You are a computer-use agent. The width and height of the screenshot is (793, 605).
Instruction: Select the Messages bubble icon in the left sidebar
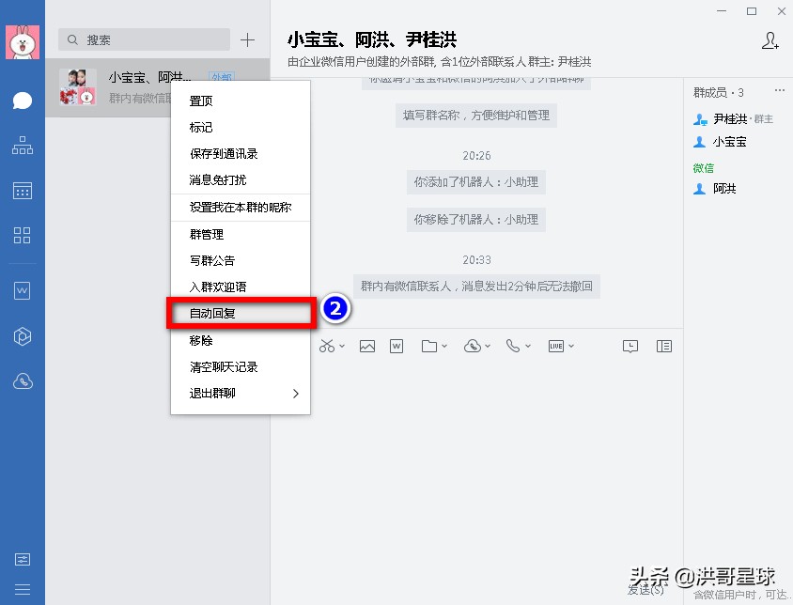pyautogui.click(x=22, y=100)
